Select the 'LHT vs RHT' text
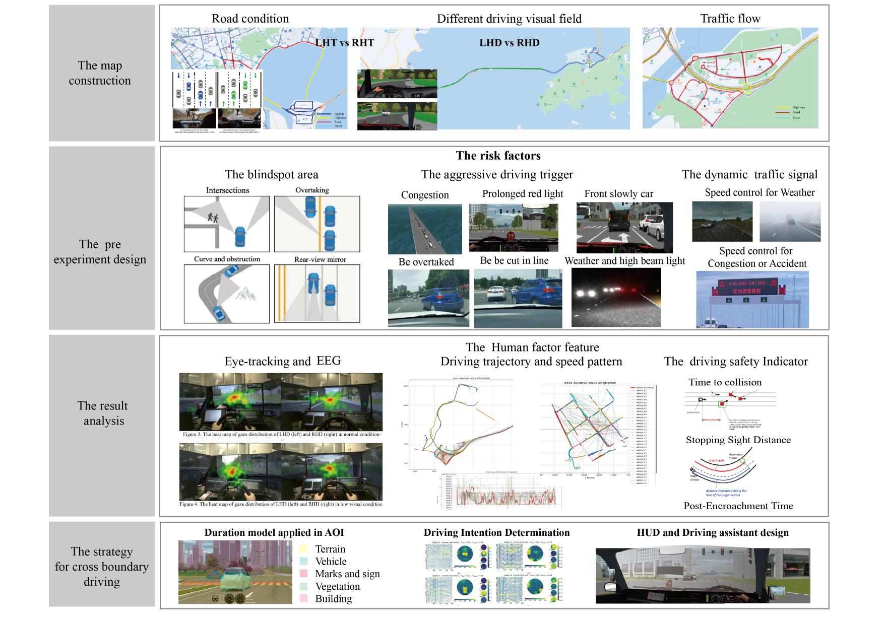This screenshot has height=625, width=884. click(345, 43)
